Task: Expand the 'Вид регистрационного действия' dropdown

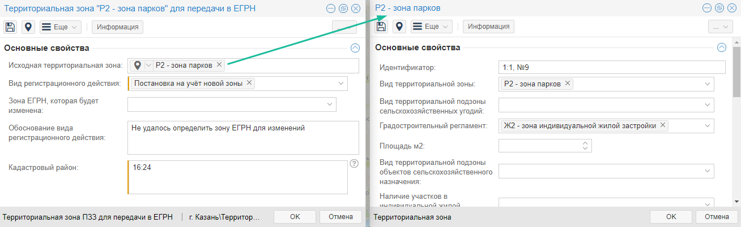Action: tap(341, 84)
